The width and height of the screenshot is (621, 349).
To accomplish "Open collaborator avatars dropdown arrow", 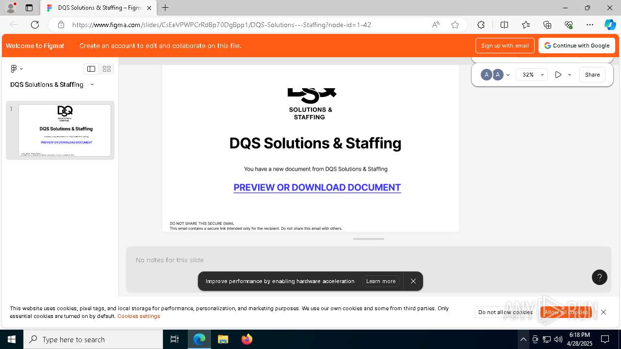I will (508, 75).
